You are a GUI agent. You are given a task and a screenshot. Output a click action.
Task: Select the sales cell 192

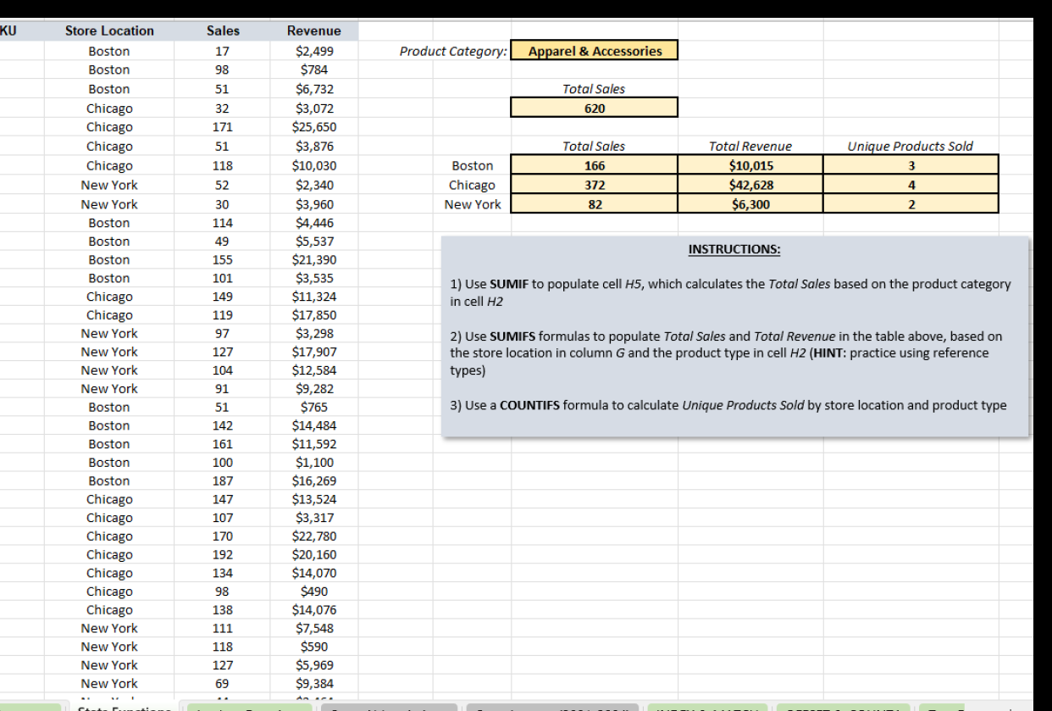pos(223,554)
